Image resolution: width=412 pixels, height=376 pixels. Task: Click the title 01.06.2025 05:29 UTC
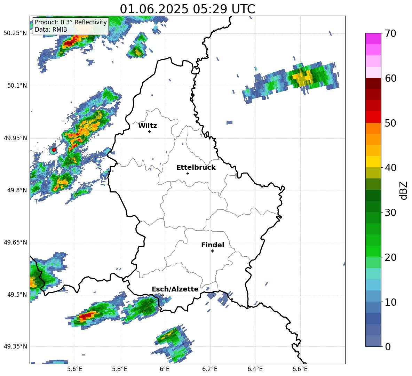[187, 9]
